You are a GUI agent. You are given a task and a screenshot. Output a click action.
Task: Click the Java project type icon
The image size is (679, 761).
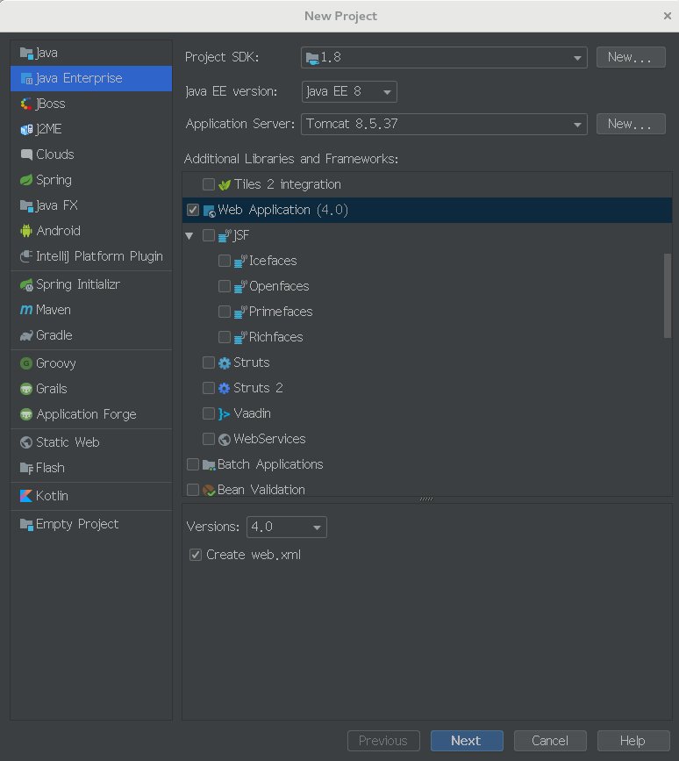click(x=26, y=53)
